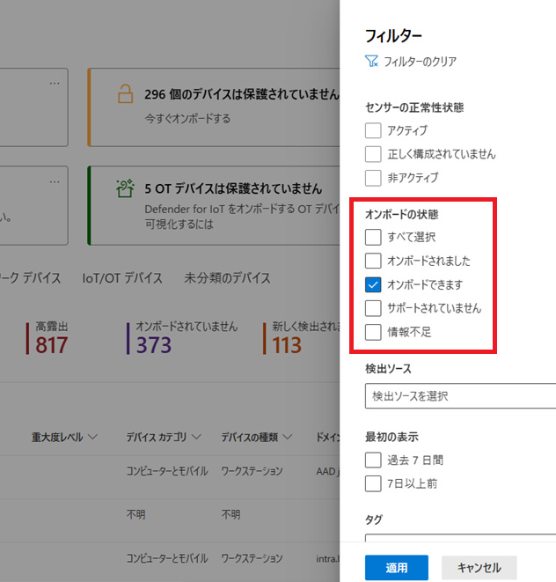Switch to the 未分類のデバイス tab
This screenshot has height=582, width=556.
click(x=227, y=278)
